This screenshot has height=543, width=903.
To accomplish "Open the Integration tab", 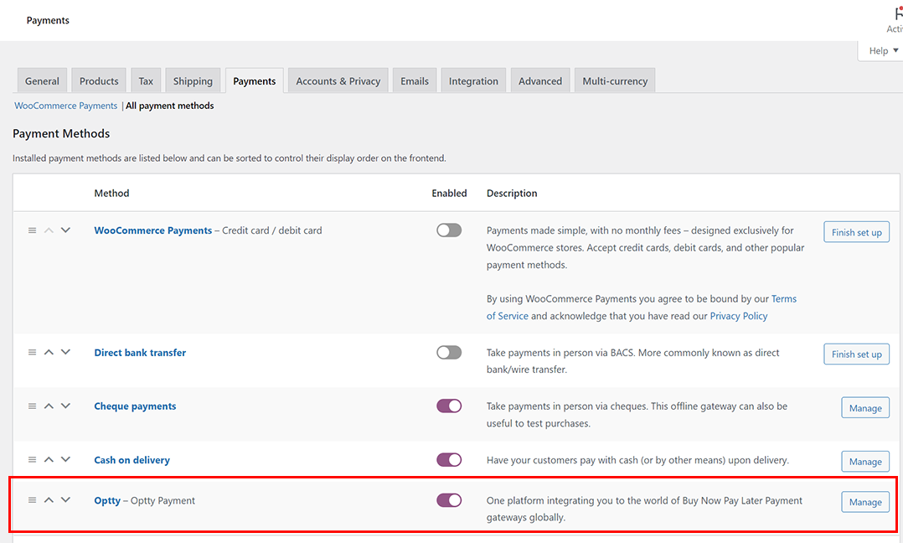I will click(473, 81).
